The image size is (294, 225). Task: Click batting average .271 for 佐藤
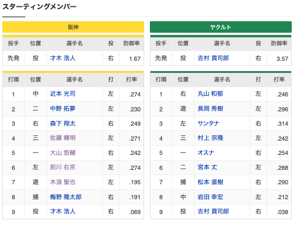pyautogui.click(x=135, y=138)
